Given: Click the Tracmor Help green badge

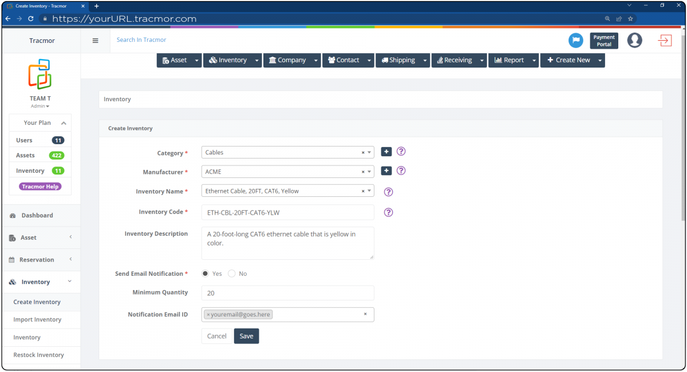Looking at the screenshot, I should [x=40, y=186].
